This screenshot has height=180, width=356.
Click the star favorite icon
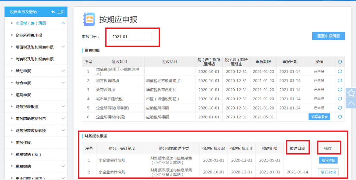point(351,93)
